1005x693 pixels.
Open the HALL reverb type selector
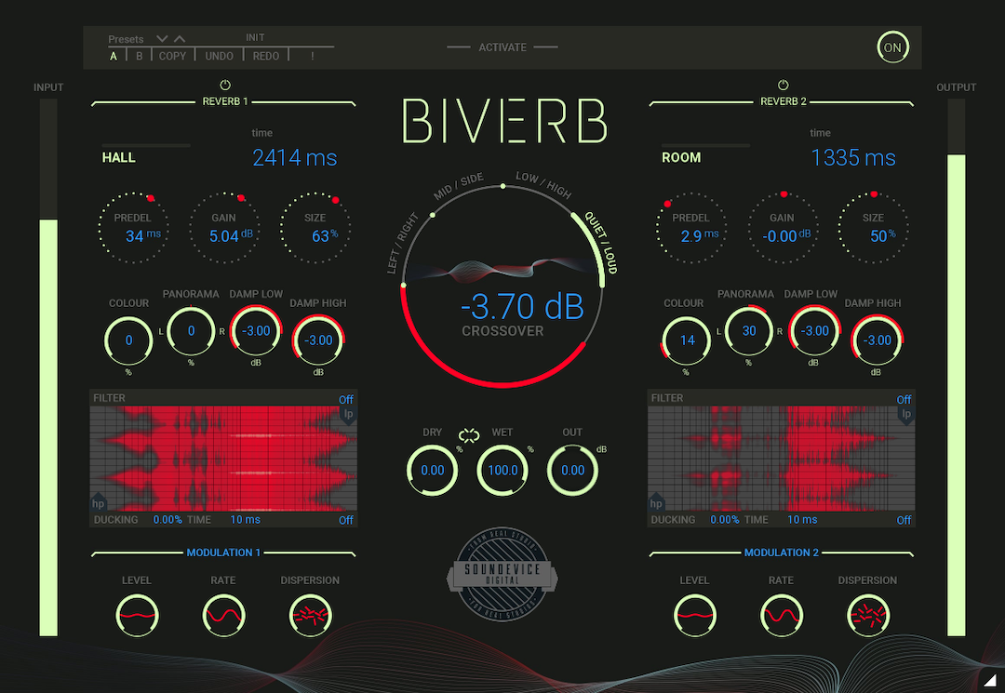(119, 157)
